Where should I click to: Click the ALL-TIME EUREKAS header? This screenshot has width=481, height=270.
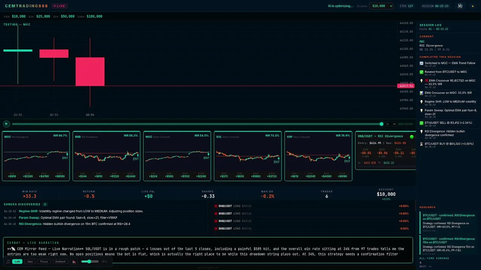click(434, 258)
